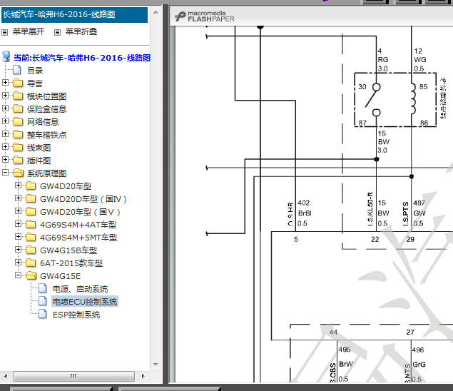This screenshot has height=391, width=453.
Task: Click the folder icon of 导言
Action: 18,83
